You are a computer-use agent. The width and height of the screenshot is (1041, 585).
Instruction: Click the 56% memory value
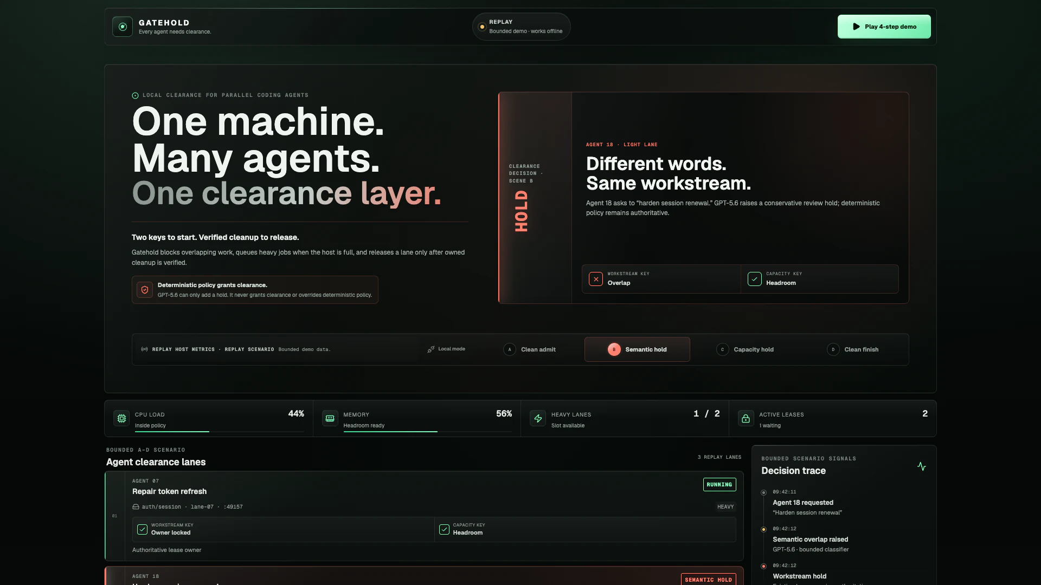pyautogui.click(x=504, y=414)
